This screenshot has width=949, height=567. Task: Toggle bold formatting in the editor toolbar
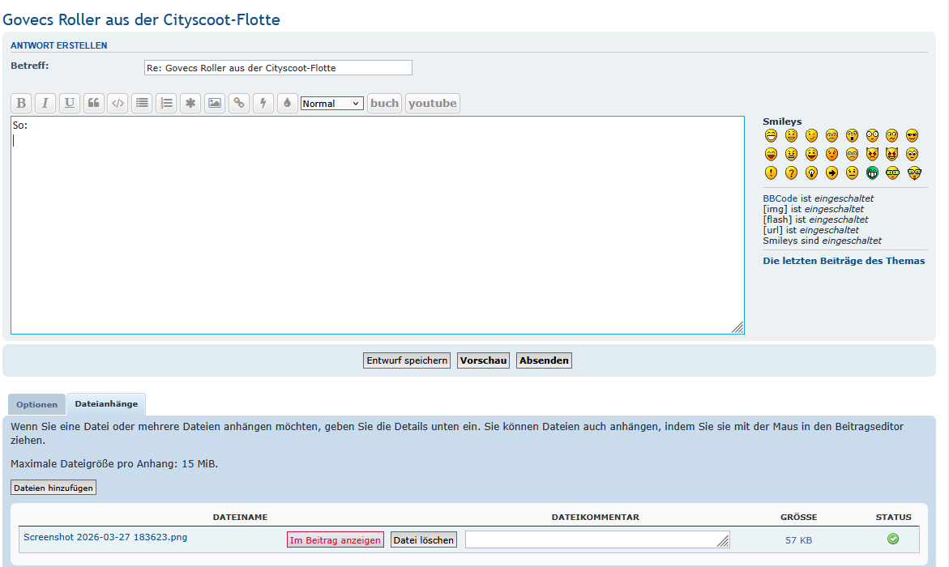(x=21, y=103)
